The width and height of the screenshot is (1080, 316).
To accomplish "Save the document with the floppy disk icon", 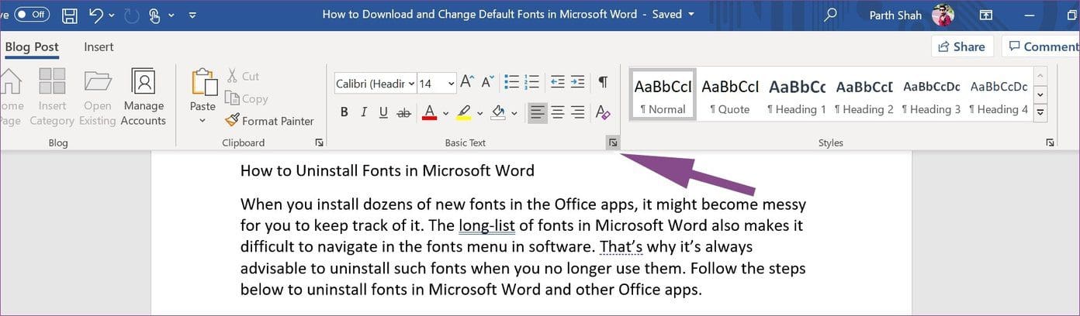I will (x=68, y=15).
